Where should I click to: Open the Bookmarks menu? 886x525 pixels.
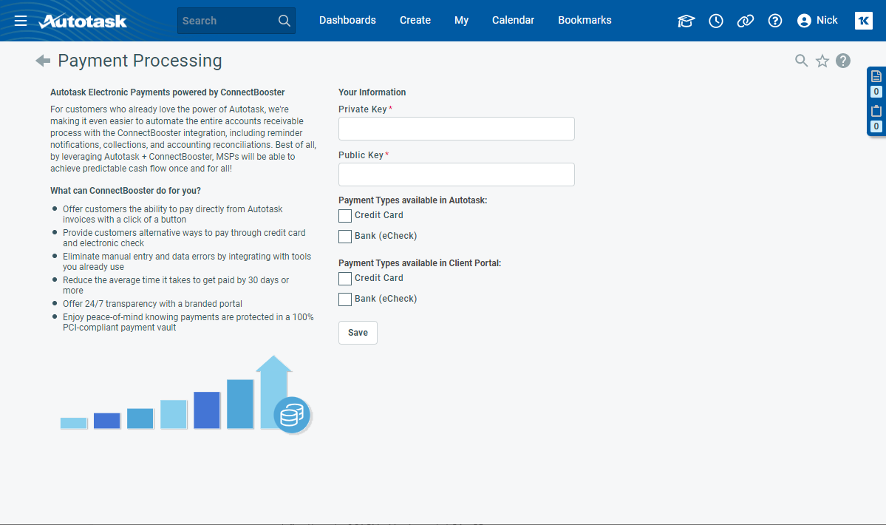585,21
